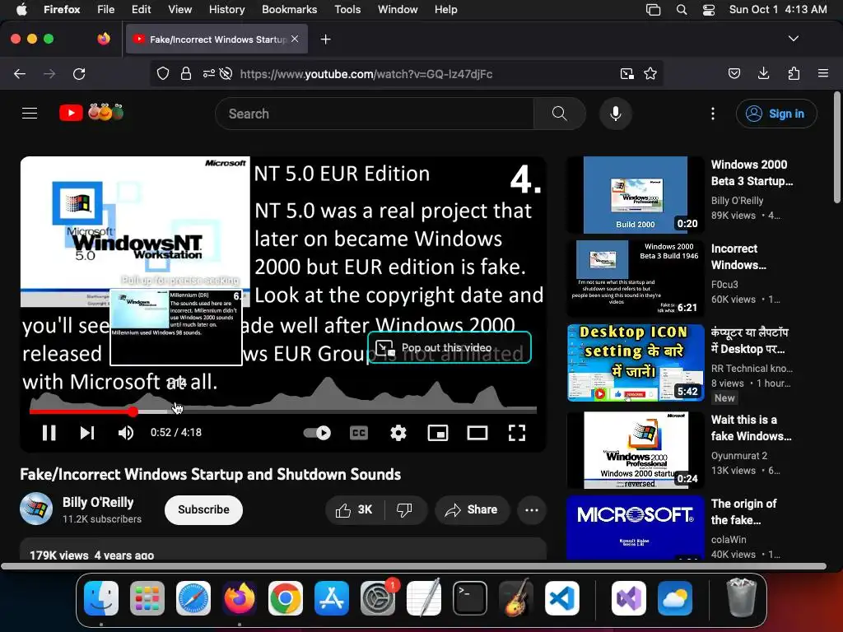Click Pop out this video button
The image size is (843, 632).
tap(449, 348)
